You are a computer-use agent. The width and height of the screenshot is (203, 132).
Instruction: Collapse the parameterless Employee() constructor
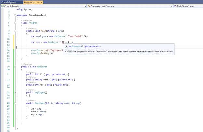click(x=15, y=93)
